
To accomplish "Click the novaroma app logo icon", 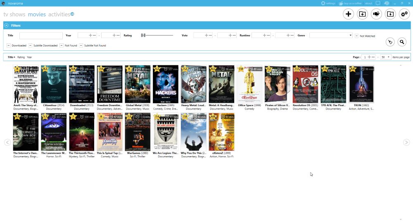I will pyautogui.click(x=3, y=3).
